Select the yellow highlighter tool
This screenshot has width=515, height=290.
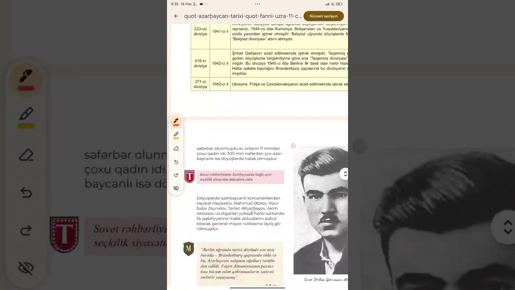tap(176, 135)
